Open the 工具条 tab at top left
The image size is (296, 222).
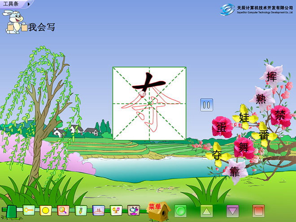(11, 4)
